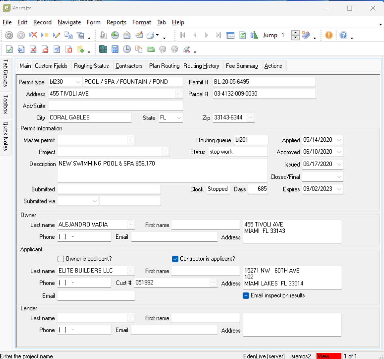Screen dimensions: 384x359
Task: Click the lookup button next to Cust #
Action: point(213,283)
